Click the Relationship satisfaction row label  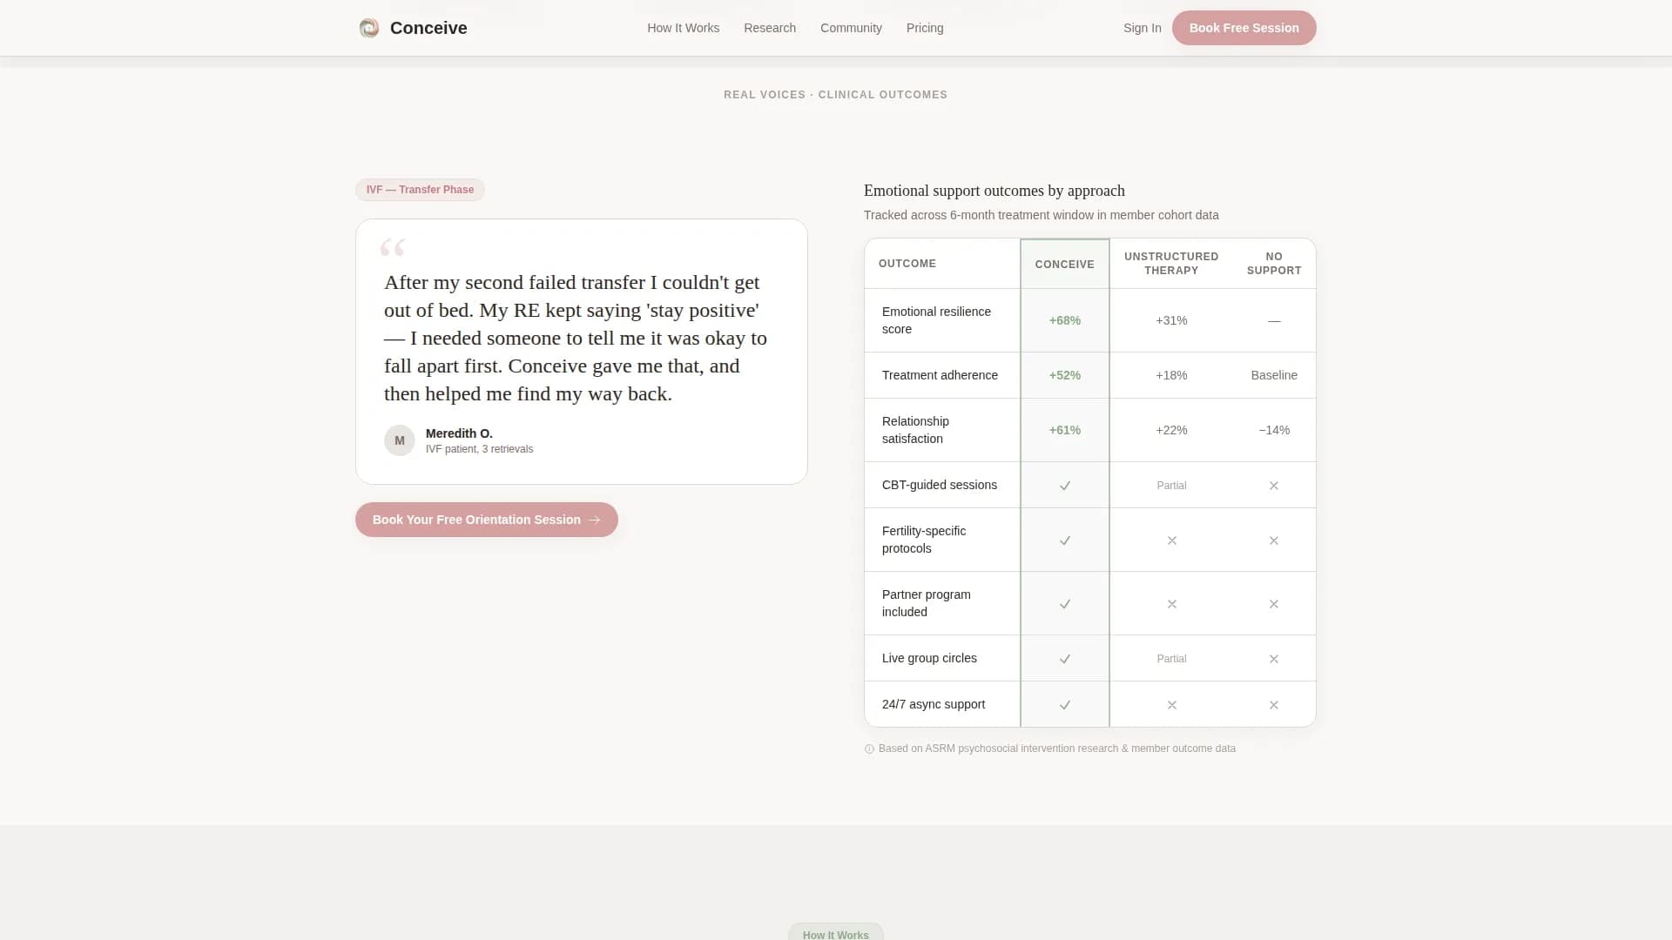(x=915, y=430)
